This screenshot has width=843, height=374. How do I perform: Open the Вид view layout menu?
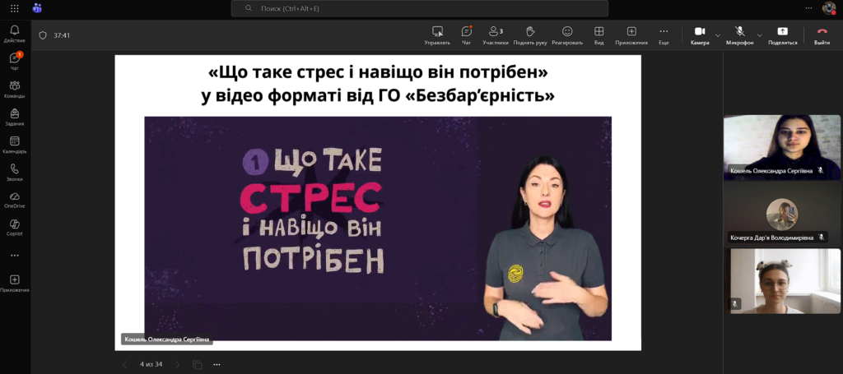(598, 35)
